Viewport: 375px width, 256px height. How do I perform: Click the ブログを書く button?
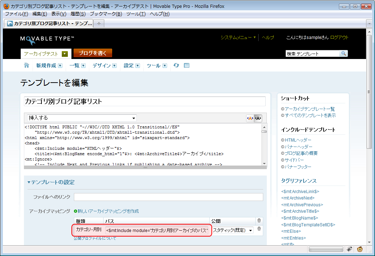click(92, 53)
